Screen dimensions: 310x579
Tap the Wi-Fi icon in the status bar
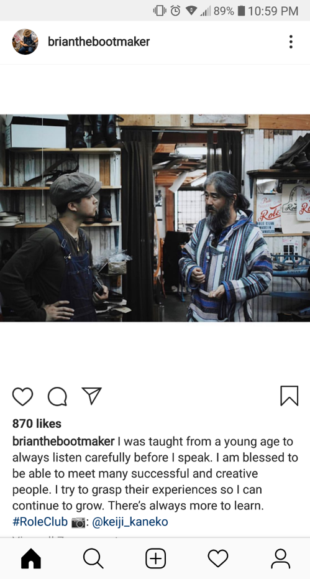point(191,11)
